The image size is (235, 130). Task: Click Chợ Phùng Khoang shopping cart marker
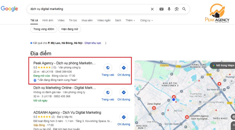coord(200,102)
